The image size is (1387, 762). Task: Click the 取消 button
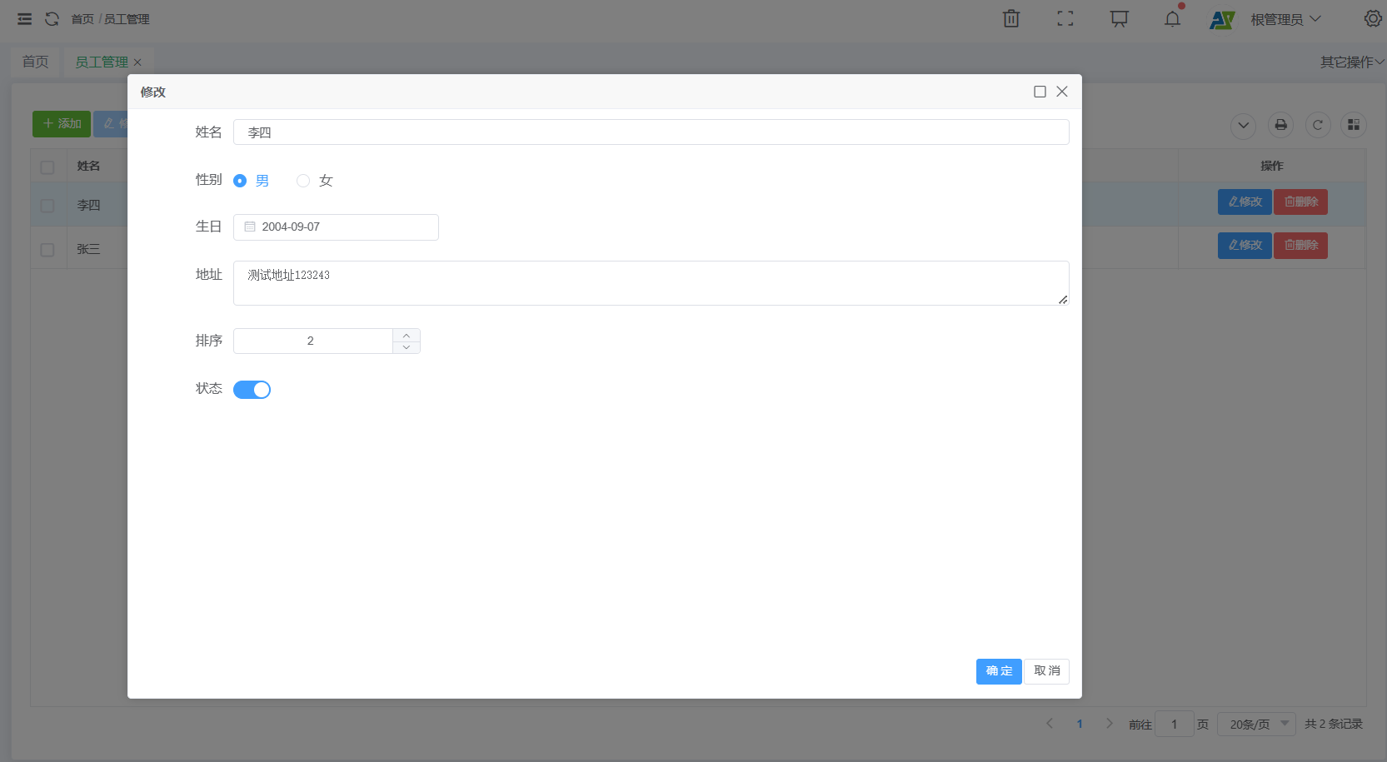pyautogui.click(x=1046, y=671)
